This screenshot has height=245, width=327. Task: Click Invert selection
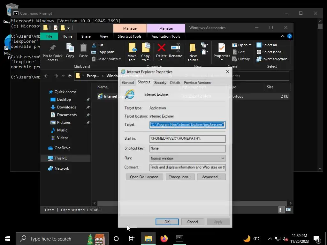pyautogui.click(x=272, y=59)
